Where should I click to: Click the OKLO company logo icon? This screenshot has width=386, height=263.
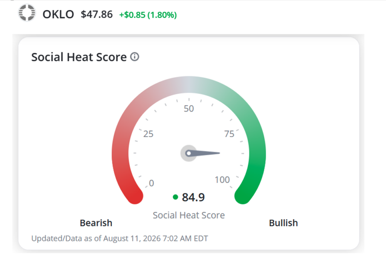coord(27,13)
